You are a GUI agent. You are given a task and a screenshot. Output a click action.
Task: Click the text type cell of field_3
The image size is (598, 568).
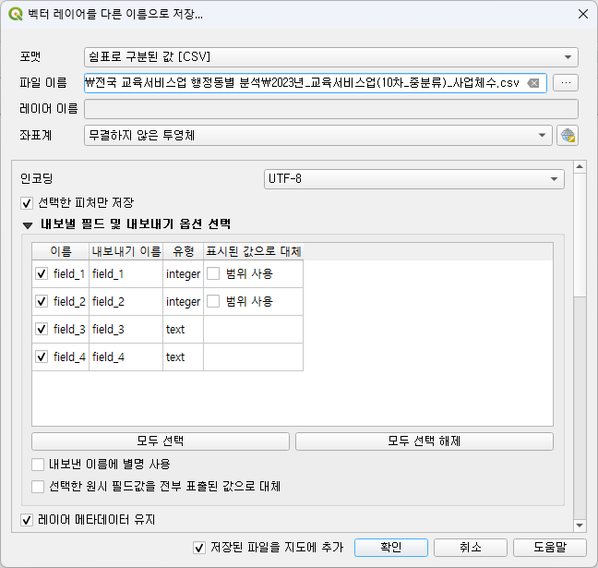tap(183, 330)
